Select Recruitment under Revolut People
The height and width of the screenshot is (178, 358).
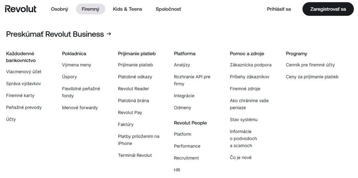(x=186, y=158)
